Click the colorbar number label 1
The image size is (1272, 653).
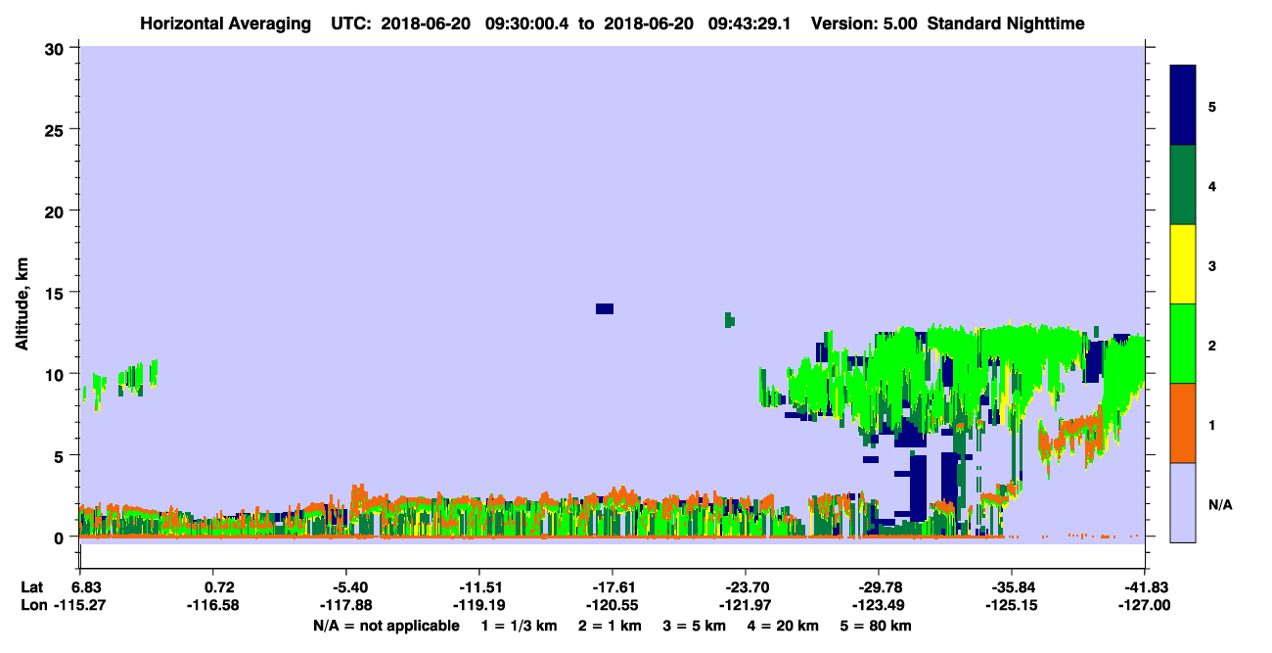point(1212,423)
